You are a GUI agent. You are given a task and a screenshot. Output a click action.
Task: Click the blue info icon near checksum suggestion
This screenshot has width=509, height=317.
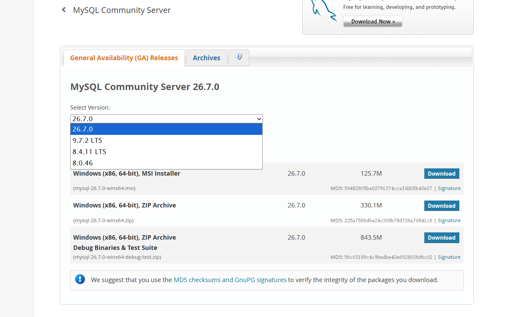pyautogui.click(x=80, y=279)
